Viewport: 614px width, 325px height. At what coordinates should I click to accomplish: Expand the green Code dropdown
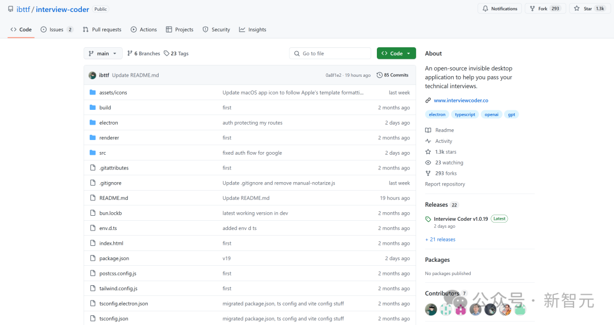(x=396, y=54)
